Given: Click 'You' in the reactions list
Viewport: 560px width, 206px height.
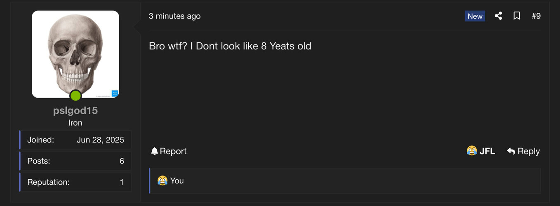Looking at the screenshot, I should pos(177,180).
